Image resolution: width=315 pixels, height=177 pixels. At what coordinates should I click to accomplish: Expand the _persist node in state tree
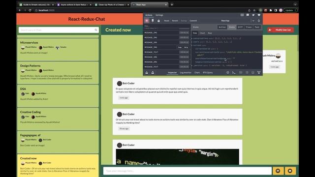pyautogui.click(x=192, y=65)
